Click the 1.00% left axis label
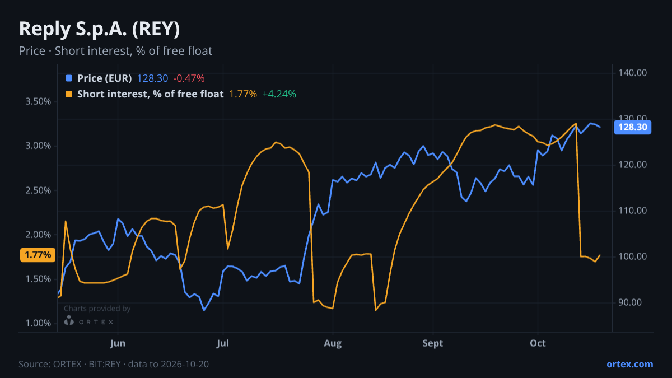 (38, 323)
